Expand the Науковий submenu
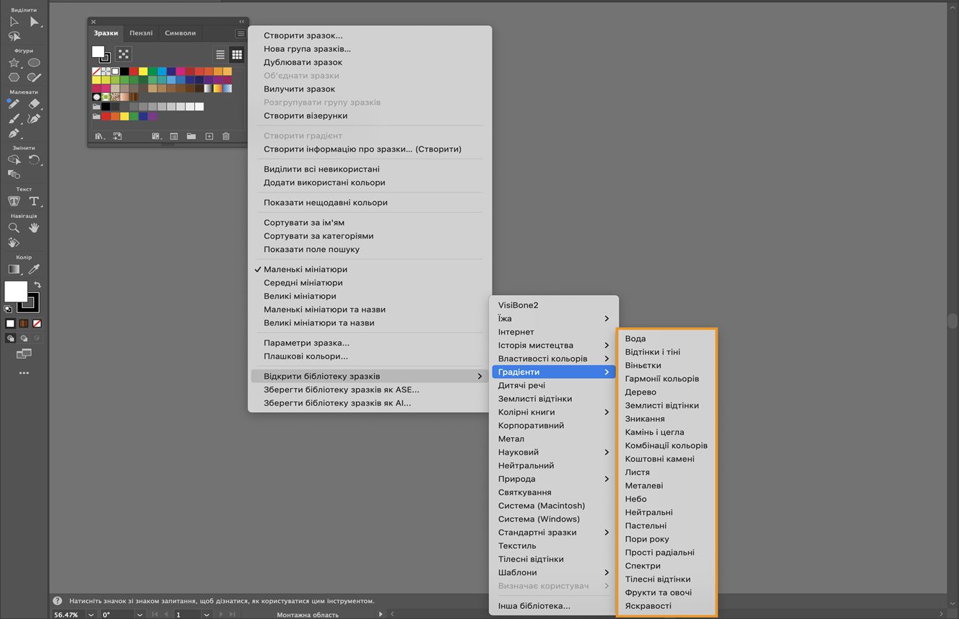Screen dimensions: 959x619 tap(554, 452)
